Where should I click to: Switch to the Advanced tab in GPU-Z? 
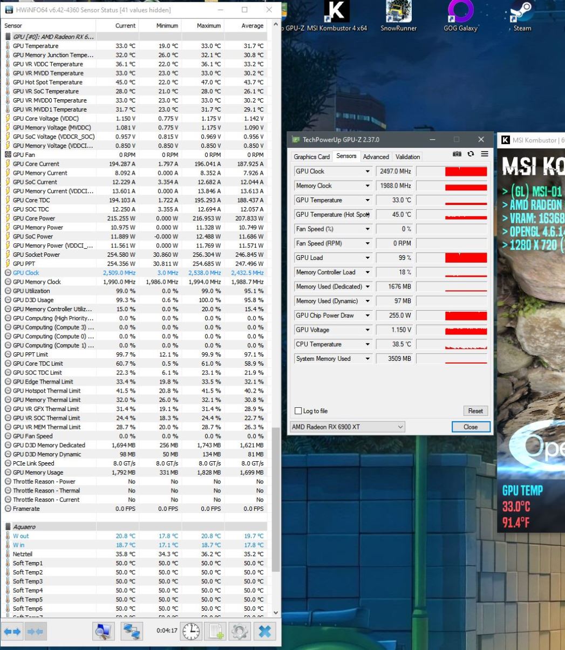(x=376, y=157)
